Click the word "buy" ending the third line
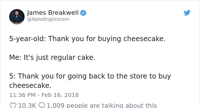 point(165,76)
